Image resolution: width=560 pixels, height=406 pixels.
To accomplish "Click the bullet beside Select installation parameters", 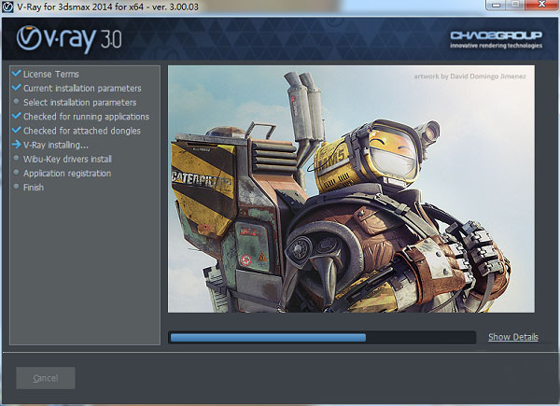I will click(16, 102).
